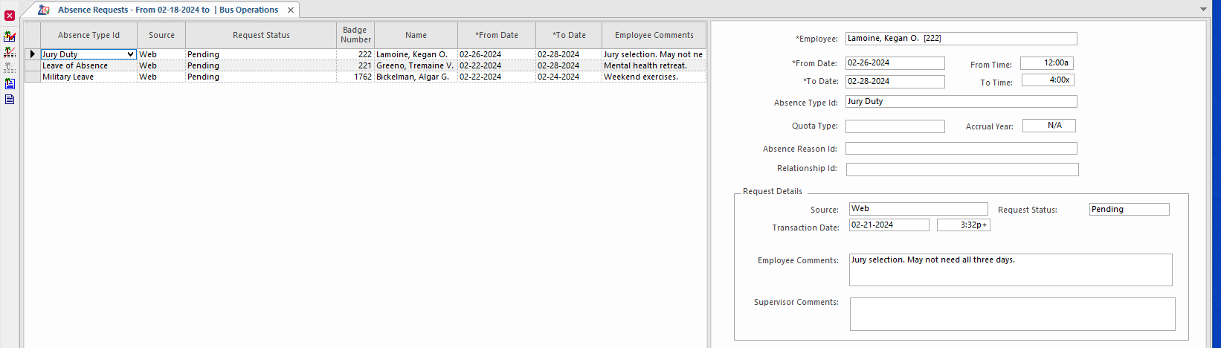Click the To Date field in details
The height and width of the screenshot is (348, 1221).
[x=895, y=82]
